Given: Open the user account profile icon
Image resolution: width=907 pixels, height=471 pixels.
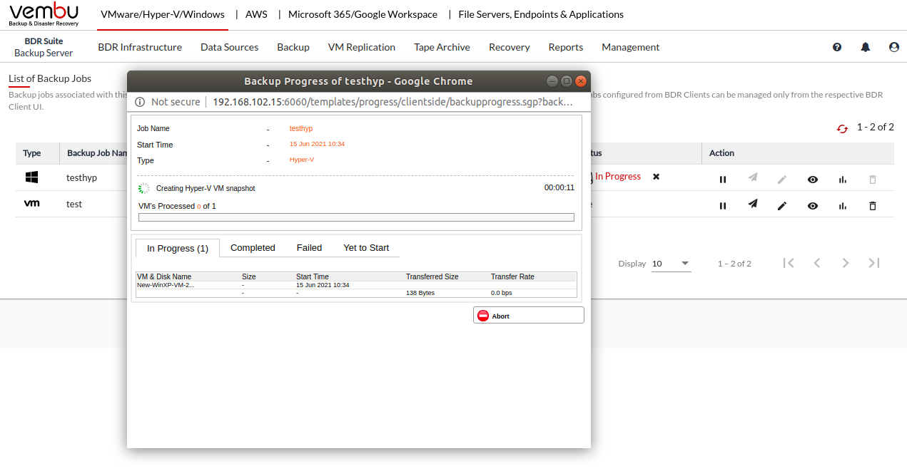Looking at the screenshot, I should 894,47.
